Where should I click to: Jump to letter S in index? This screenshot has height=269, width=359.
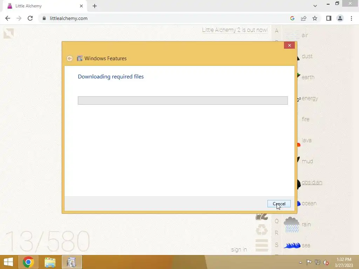[277, 245]
